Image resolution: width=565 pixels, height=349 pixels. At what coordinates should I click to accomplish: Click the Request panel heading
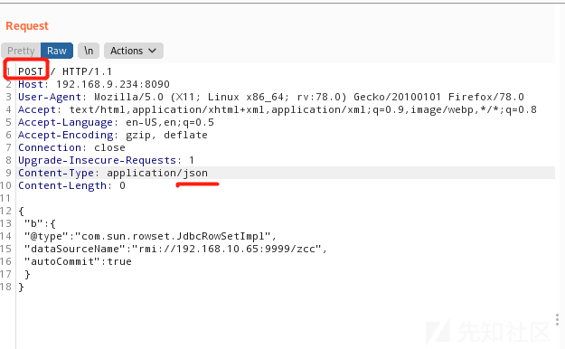27,26
